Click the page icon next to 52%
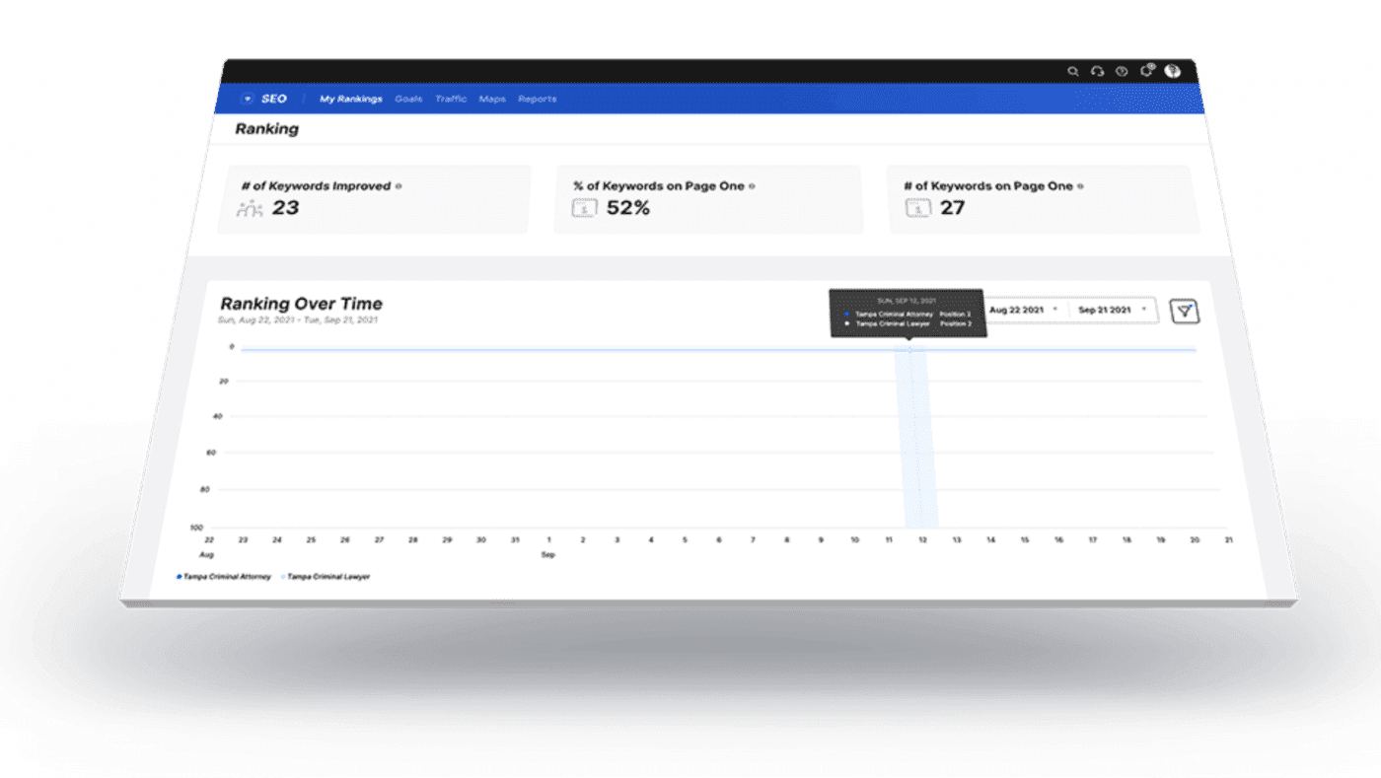The width and height of the screenshot is (1381, 778). (x=585, y=208)
